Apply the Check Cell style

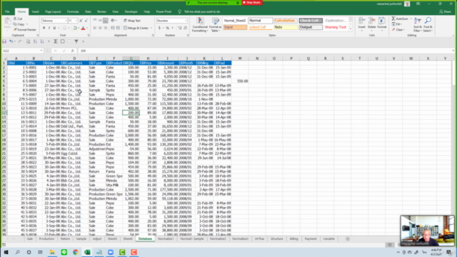point(311,21)
